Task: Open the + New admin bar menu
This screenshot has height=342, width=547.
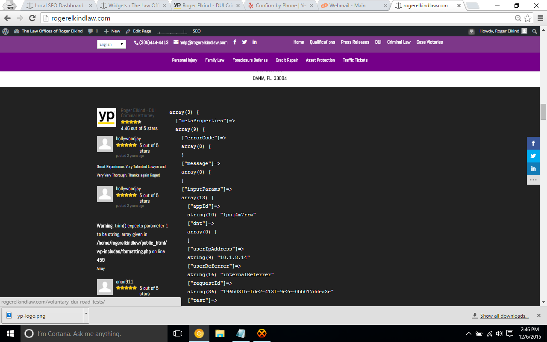Action: (112, 31)
